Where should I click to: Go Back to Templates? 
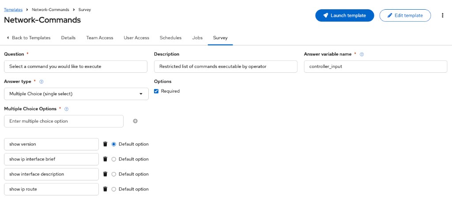point(28,38)
